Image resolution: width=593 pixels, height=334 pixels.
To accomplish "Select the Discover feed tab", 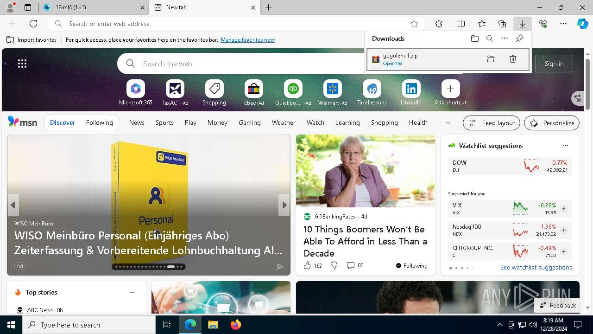I will tap(63, 123).
